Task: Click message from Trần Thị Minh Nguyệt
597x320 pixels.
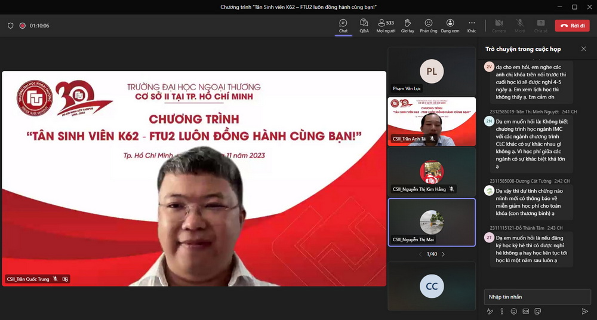Action: 531,144
